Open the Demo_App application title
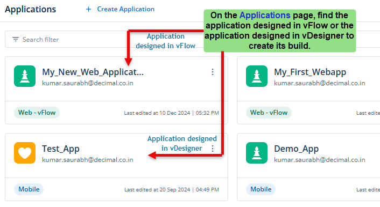 tap(296, 149)
